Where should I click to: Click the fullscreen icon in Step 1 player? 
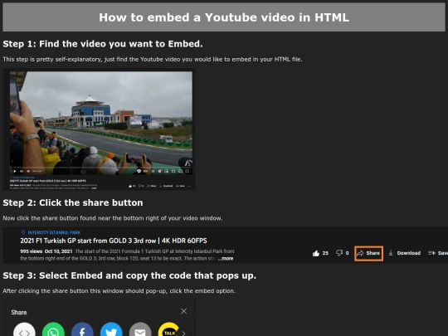tap(187, 171)
